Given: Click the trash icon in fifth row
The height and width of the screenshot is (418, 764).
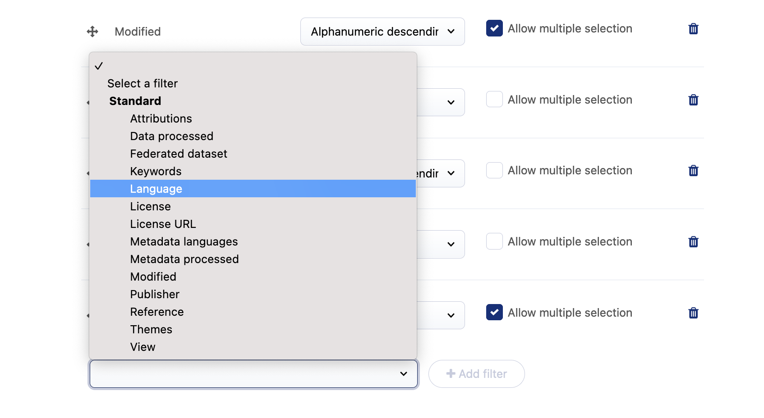Looking at the screenshot, I should tap(693, 313).
